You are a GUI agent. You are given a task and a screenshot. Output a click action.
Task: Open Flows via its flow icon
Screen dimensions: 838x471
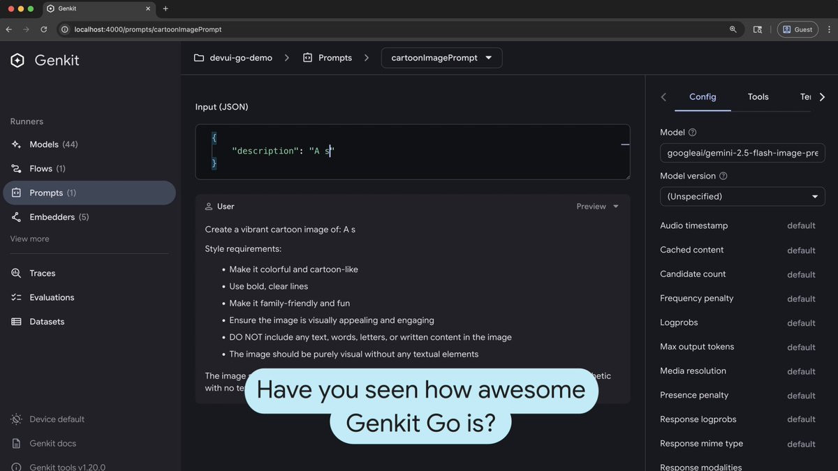pyautogui.click(x=16, y=169)
